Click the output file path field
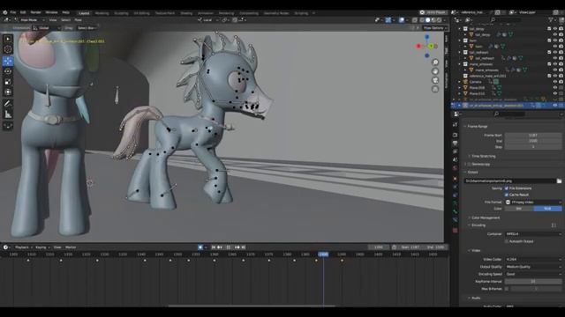The width and height of the screenshot is (565, 317). [x=510, y=181]
